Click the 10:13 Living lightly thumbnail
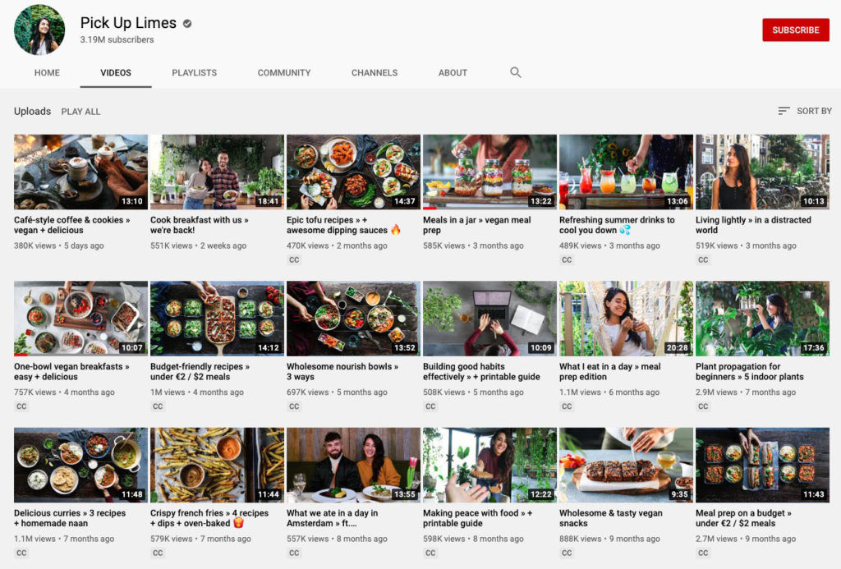The width and height of the screenshot is (841, 569). pos(761,172)
